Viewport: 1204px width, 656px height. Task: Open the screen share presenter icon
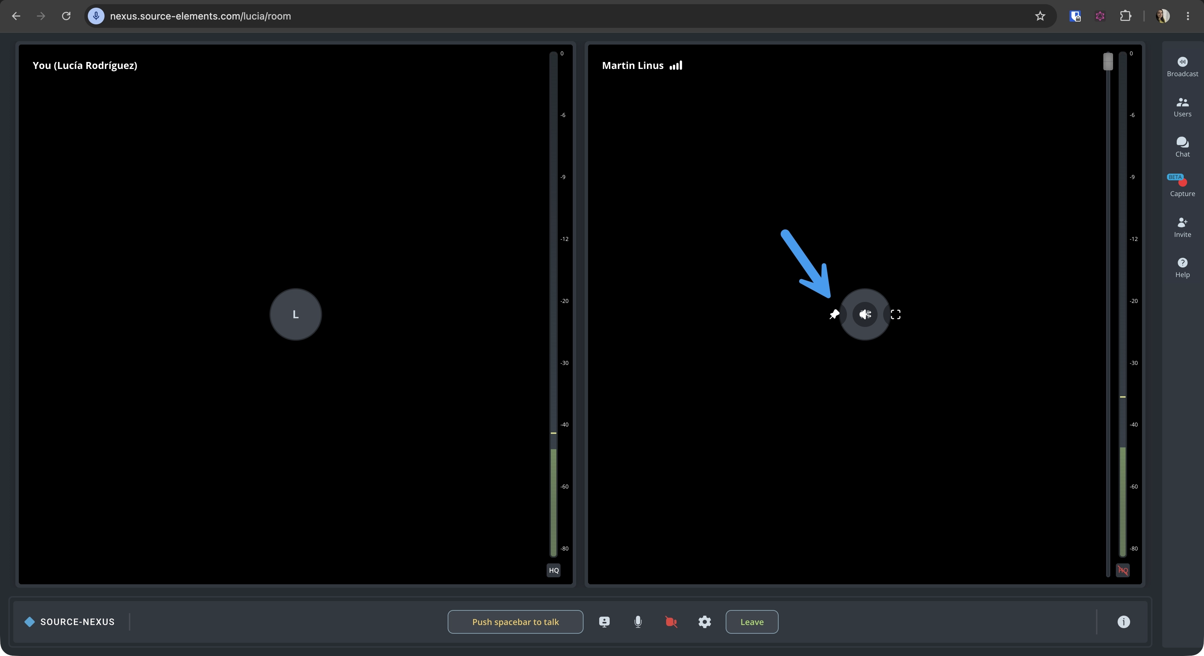click(x=604, y=622)
